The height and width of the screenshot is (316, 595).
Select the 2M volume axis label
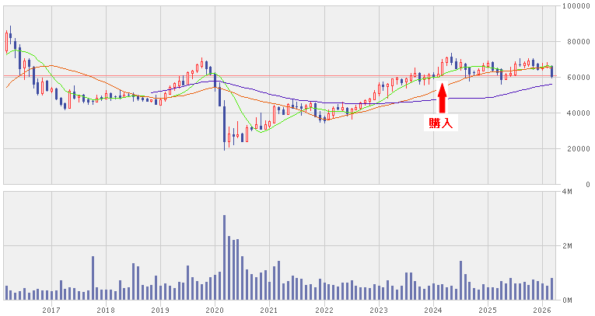pos(567,245)
